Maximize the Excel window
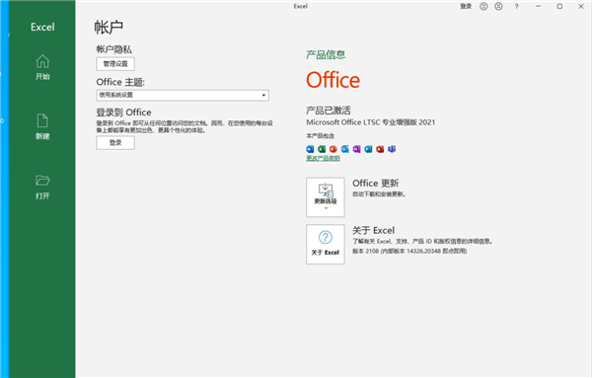 (559, 7)
